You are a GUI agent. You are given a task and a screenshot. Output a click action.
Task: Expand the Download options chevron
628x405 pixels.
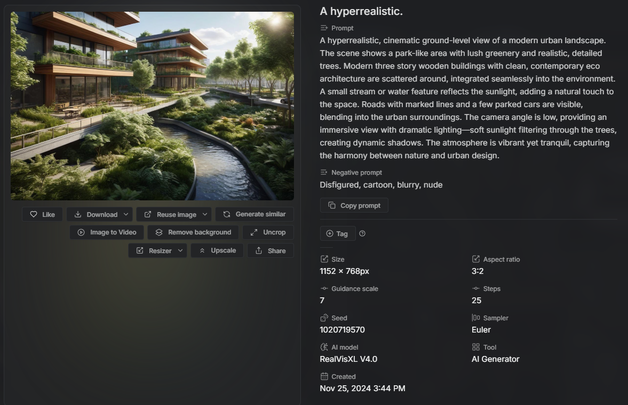126,215
